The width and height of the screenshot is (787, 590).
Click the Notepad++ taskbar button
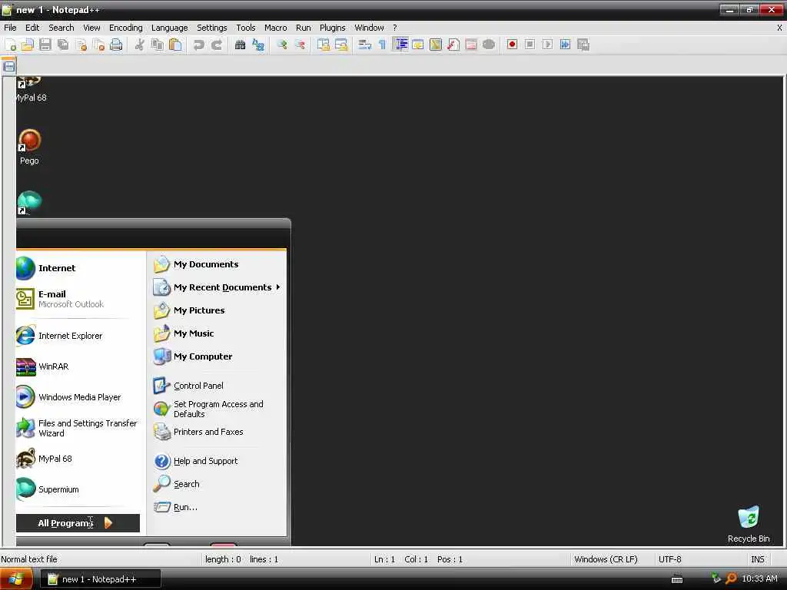(x=101, y=579)
